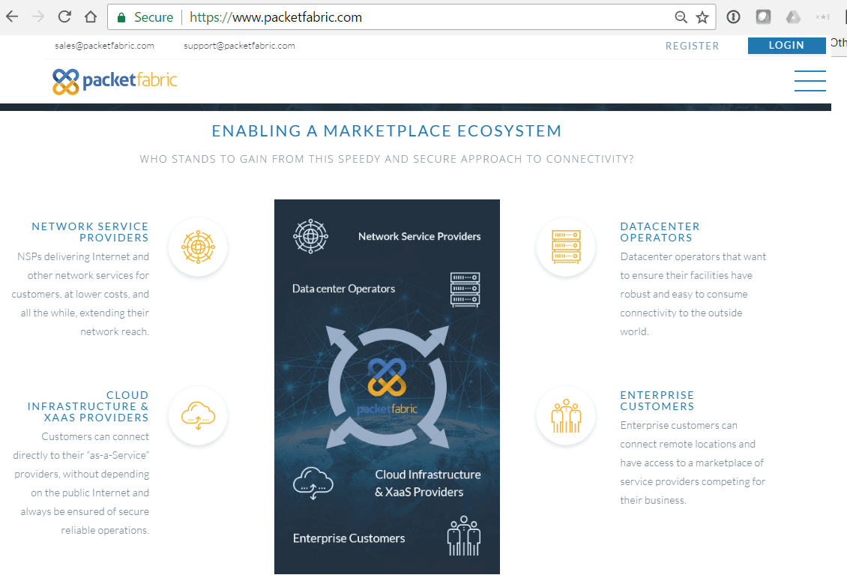Click the Secure padlock in the address bar

121,16
